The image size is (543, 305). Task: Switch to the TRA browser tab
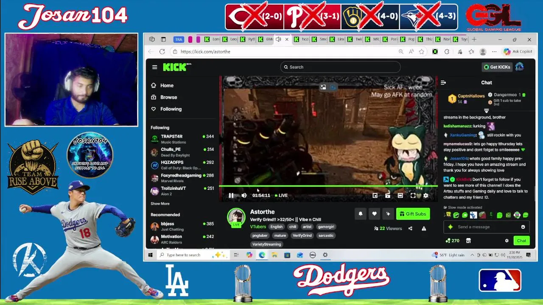tap(179, 39)
